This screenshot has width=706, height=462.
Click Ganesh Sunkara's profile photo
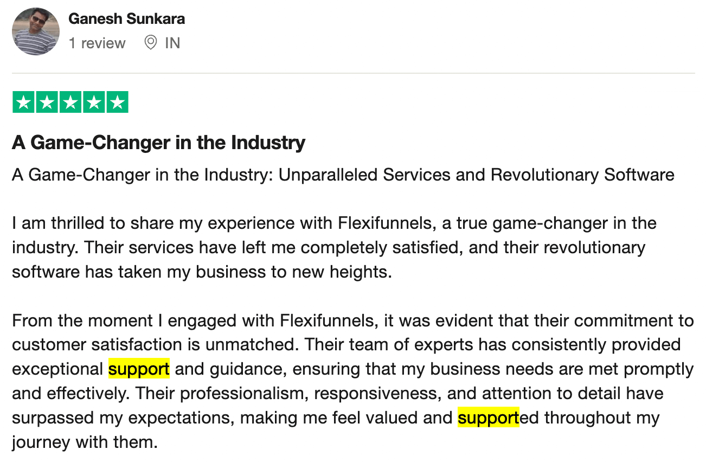pos(35,31)
